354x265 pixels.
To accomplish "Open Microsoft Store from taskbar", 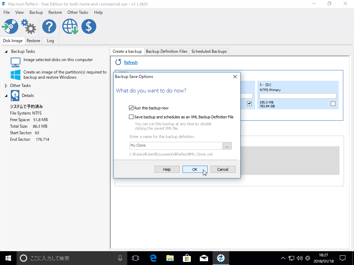I will click(187, 258).
